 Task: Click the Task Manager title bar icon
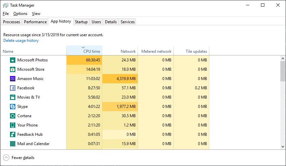pos(5,5)
